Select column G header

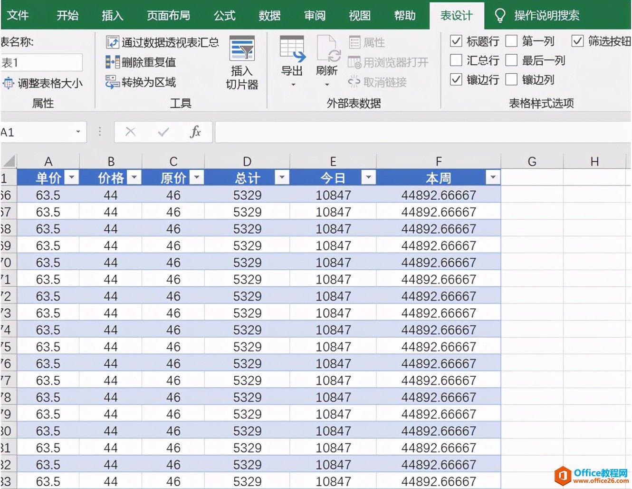click(532, 161)
